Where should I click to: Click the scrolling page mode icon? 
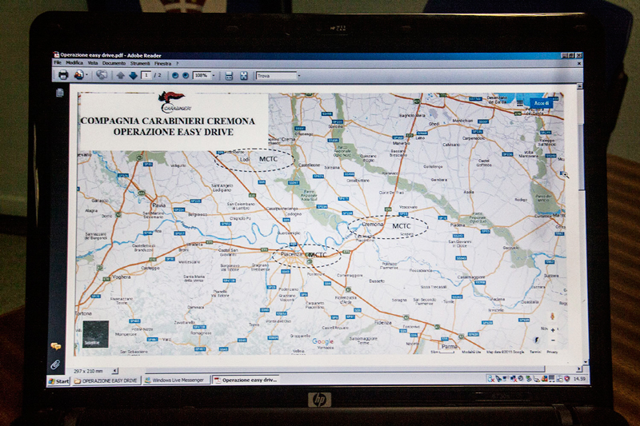pos(229,75)
